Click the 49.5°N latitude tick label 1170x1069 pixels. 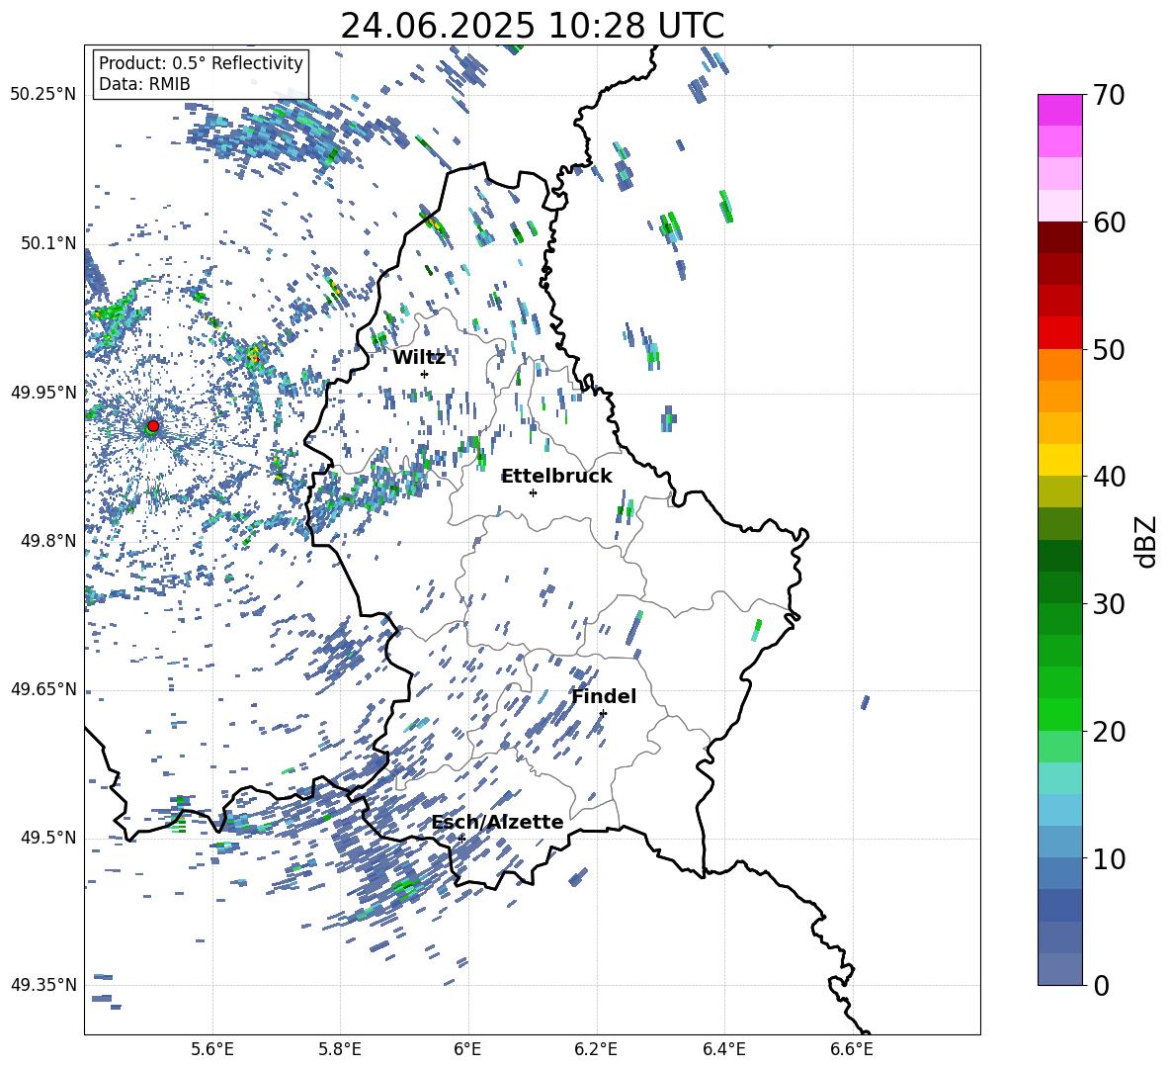48,838
